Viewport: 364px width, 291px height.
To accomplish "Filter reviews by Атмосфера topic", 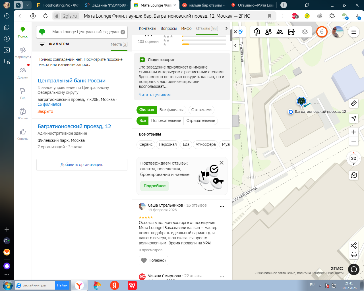I will coord(206,145).
